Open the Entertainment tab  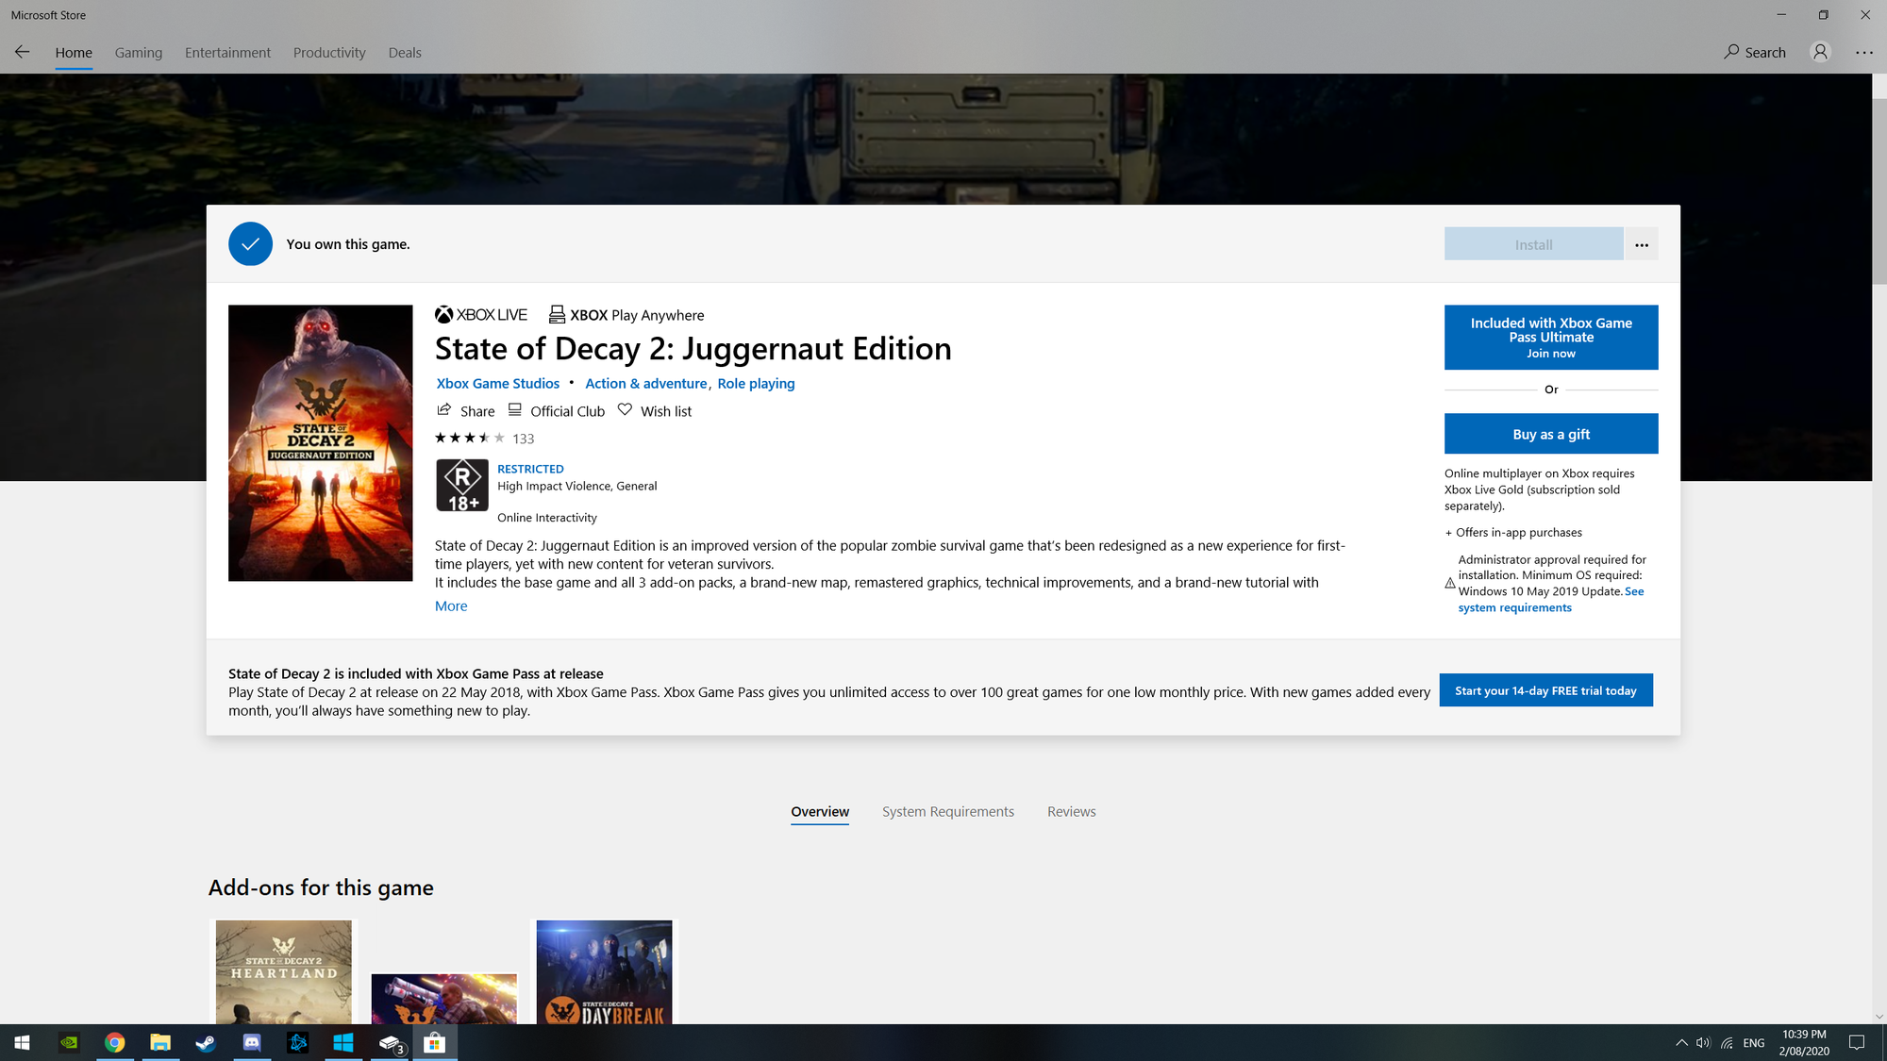tap(227, 53)
